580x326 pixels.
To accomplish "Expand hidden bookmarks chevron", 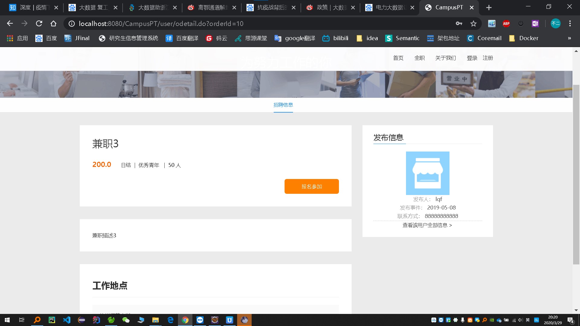I will tap(569, 38).
